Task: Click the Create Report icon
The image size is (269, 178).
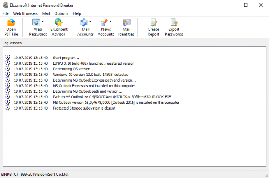Action: [154, 22]
